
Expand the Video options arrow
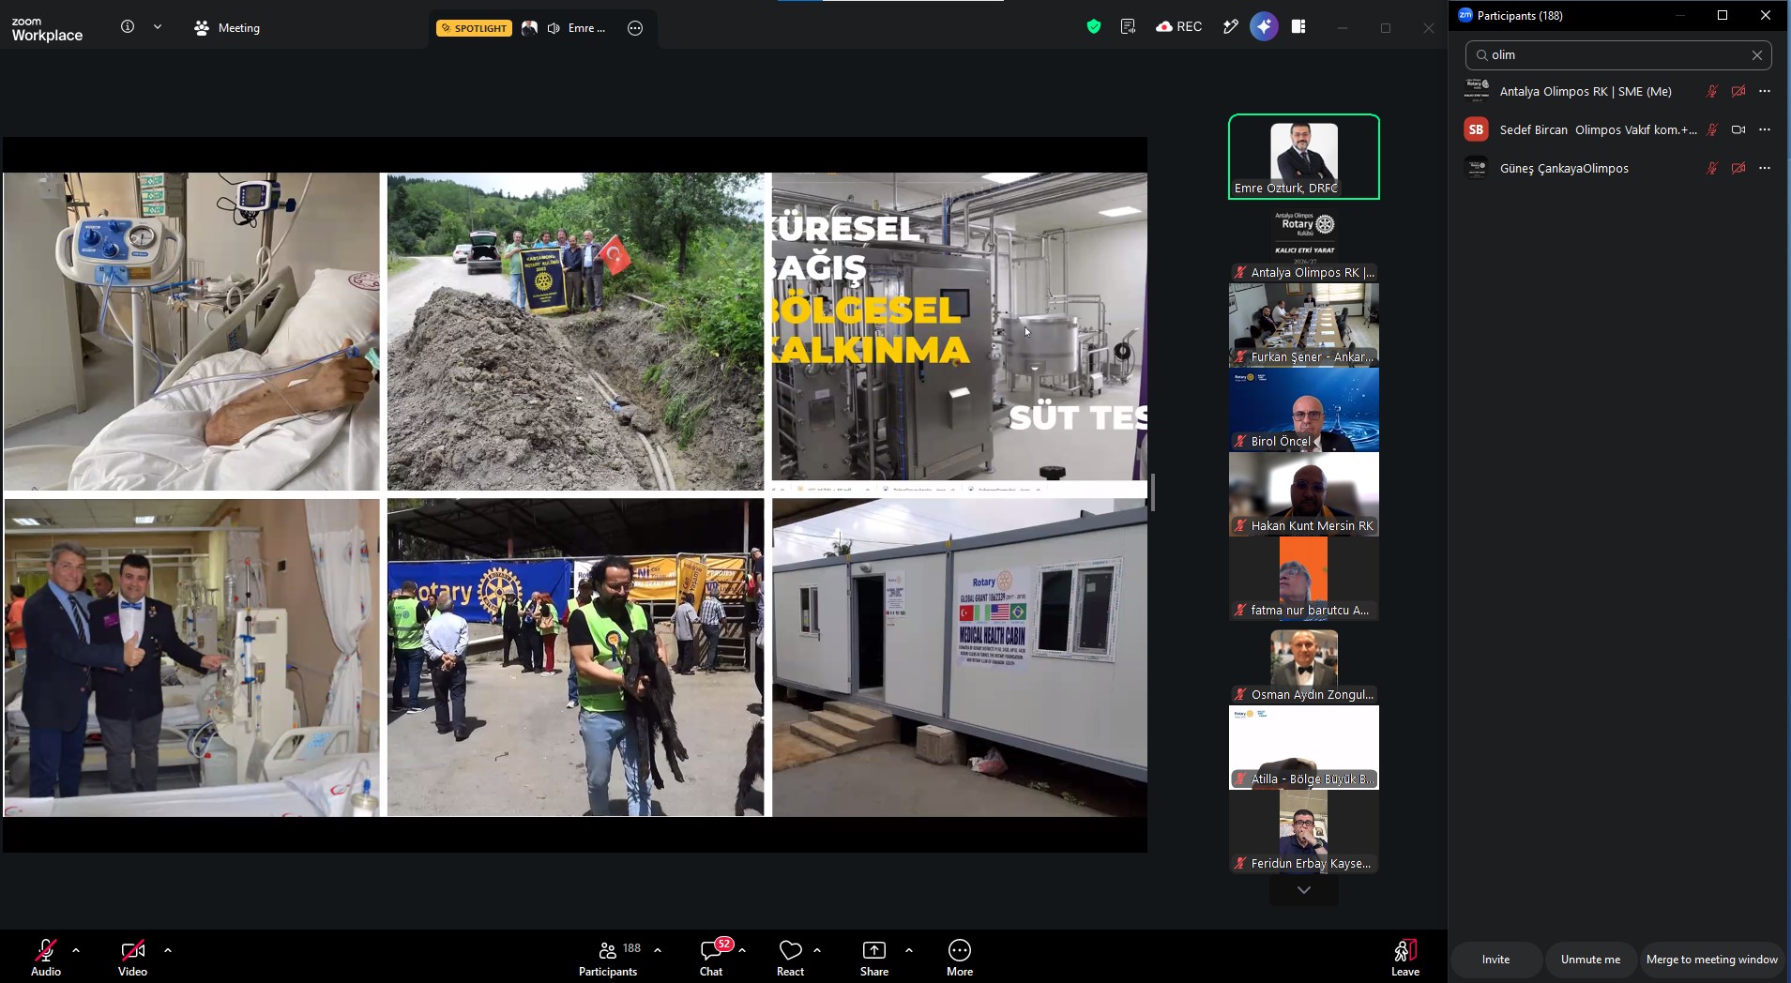coord(168,950)
